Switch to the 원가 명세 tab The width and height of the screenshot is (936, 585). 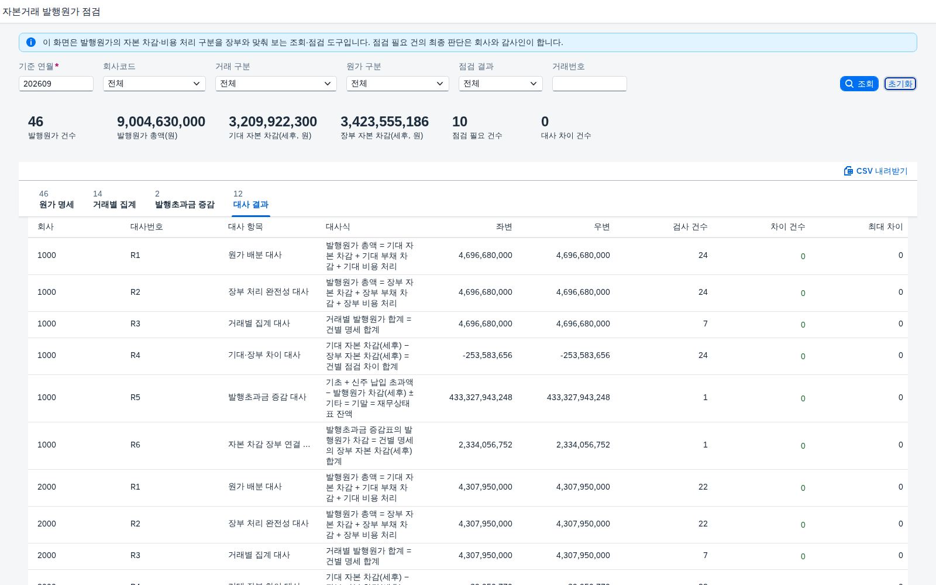point(56,199)
